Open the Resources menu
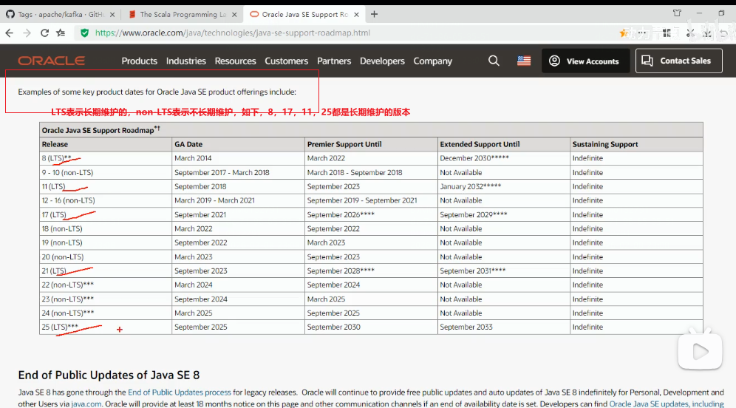This screenshot has height=408, width=736. [235, 61]
